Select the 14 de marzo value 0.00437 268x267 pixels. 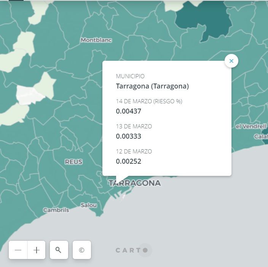tap(129, 111)
